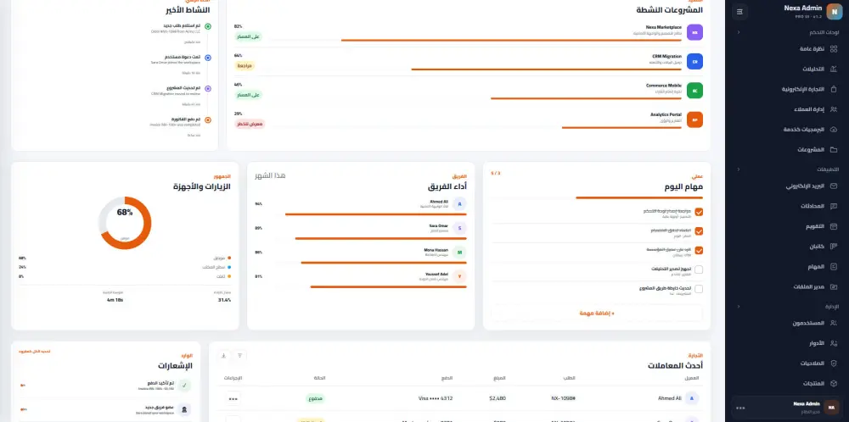
Task: Click the المشروعات folder icon
Action: tap(834, 149)
